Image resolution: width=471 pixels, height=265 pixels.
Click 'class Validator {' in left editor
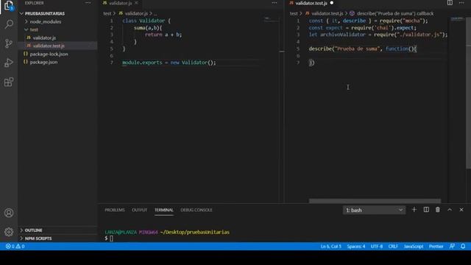pyautogui.click(x=146, y=21)
